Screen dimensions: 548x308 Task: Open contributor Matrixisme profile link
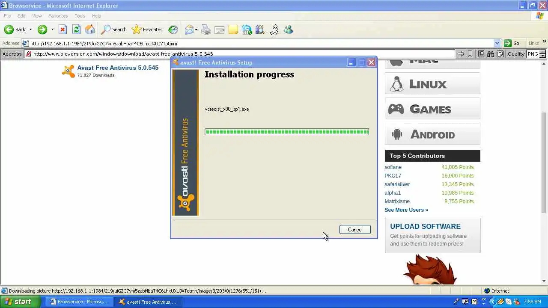397,201
